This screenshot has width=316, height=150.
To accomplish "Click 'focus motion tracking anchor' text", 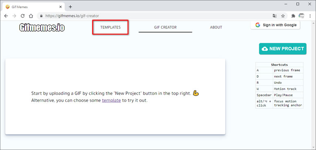I will click(x=288, y=103).
